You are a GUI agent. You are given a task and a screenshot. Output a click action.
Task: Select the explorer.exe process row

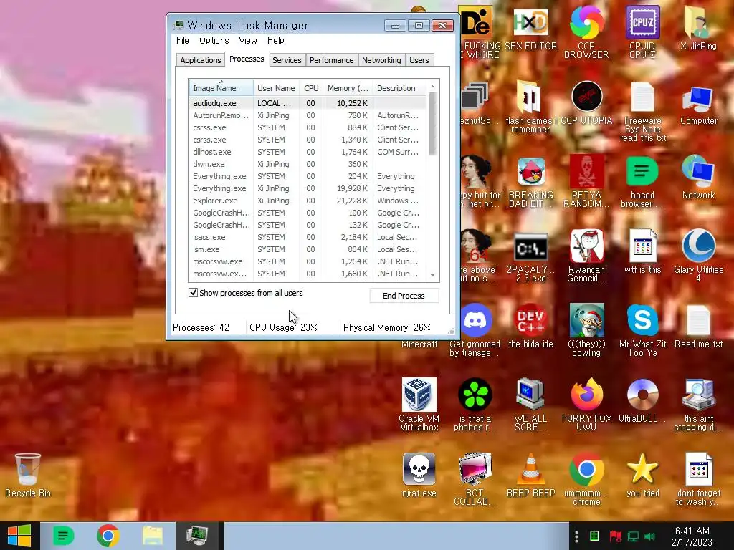pyautogui.click(x=307, y=201)
